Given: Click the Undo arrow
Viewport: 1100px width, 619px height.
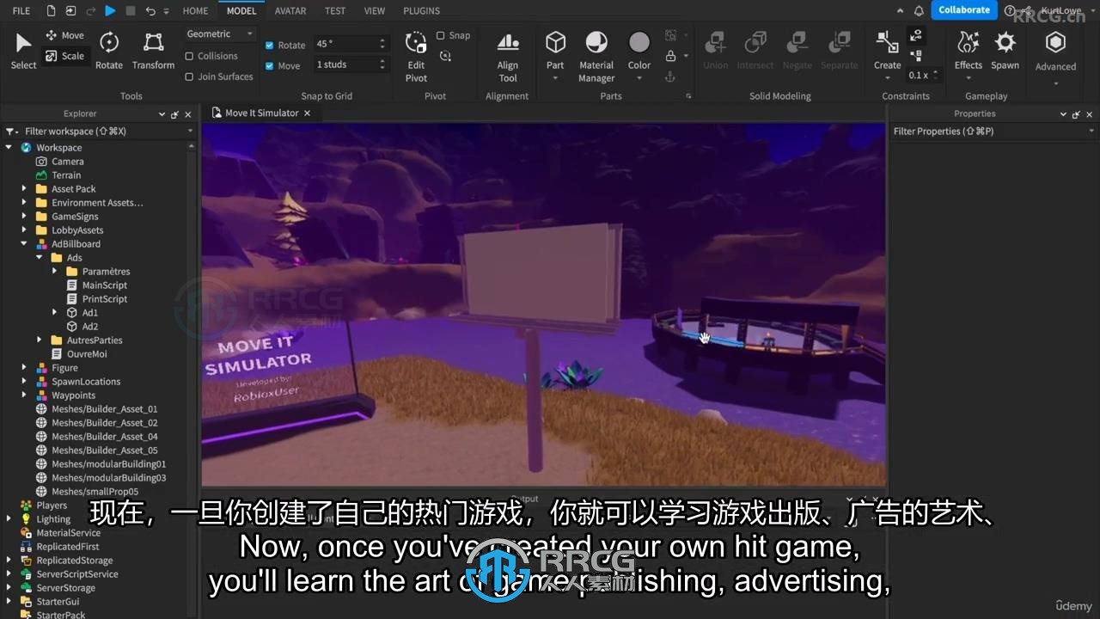Looking at the screenshot, I should pyautogui.click(x=150, y=10).
